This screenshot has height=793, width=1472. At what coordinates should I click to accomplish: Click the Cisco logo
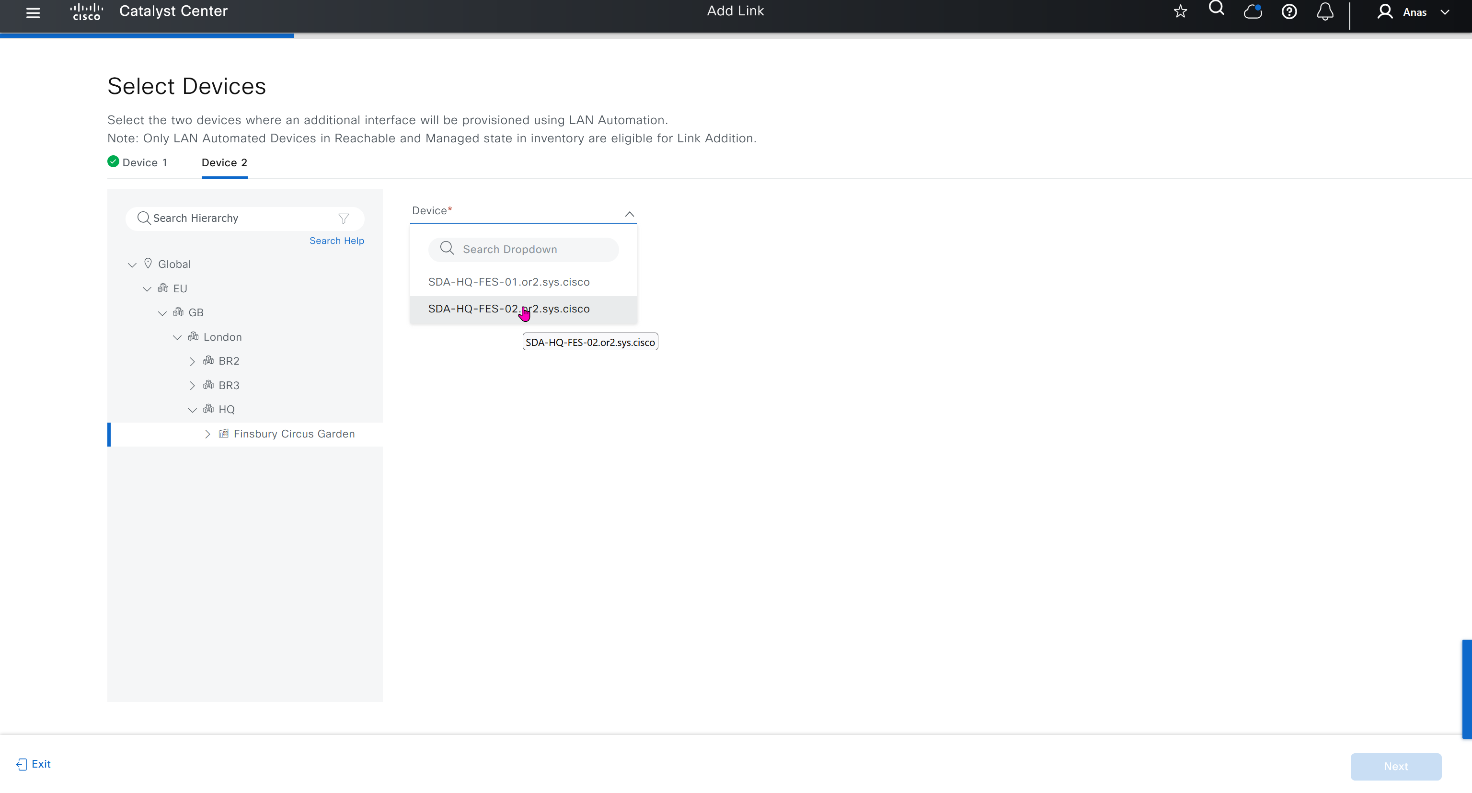coord(86,11)
